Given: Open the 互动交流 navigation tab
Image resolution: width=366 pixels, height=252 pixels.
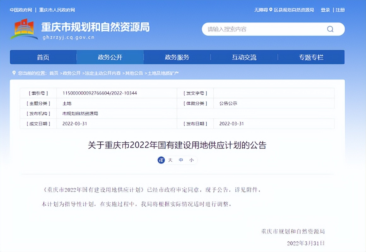Looking at the screenshot, I should point(244,57).
